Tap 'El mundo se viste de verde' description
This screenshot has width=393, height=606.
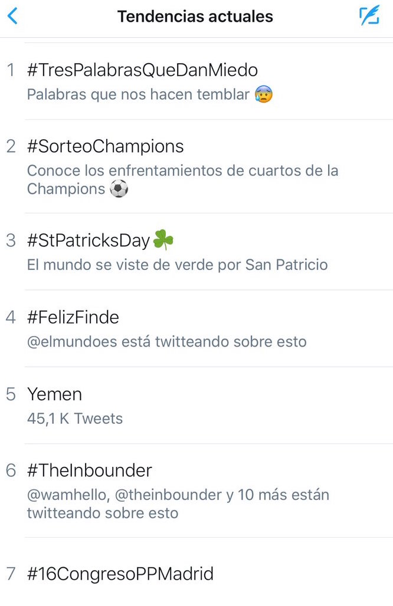(x=177, y=265)
